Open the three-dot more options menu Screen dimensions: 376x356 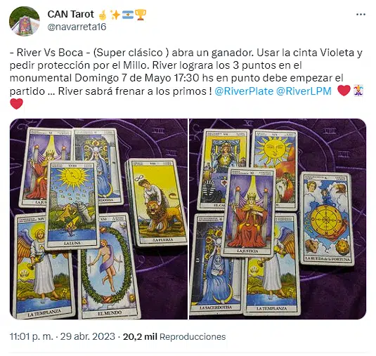361,15
